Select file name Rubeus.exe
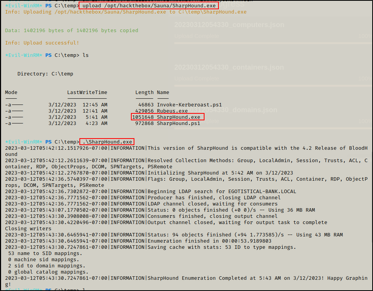This screenshot has height=291, width=373. [x=172, y=111]
